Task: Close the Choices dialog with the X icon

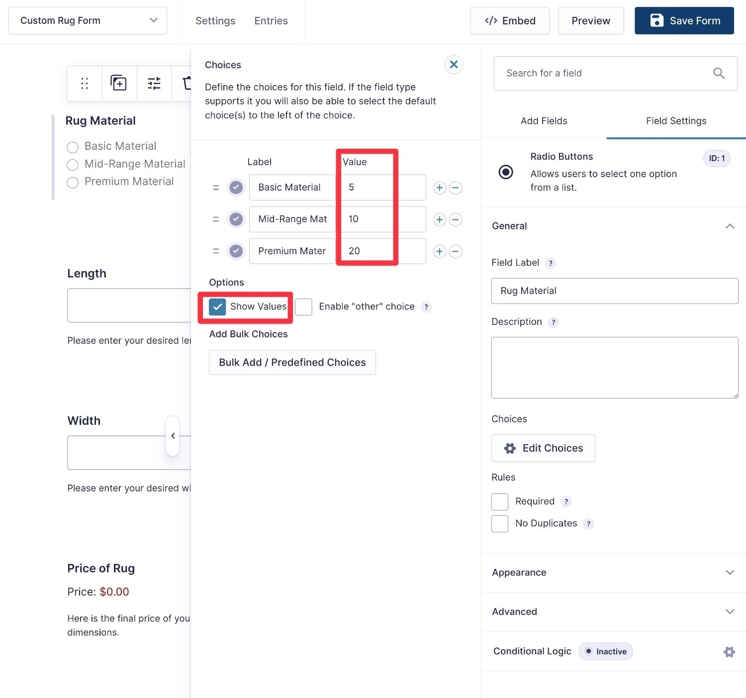Action: pyautogui.click(x=453, y=64)
